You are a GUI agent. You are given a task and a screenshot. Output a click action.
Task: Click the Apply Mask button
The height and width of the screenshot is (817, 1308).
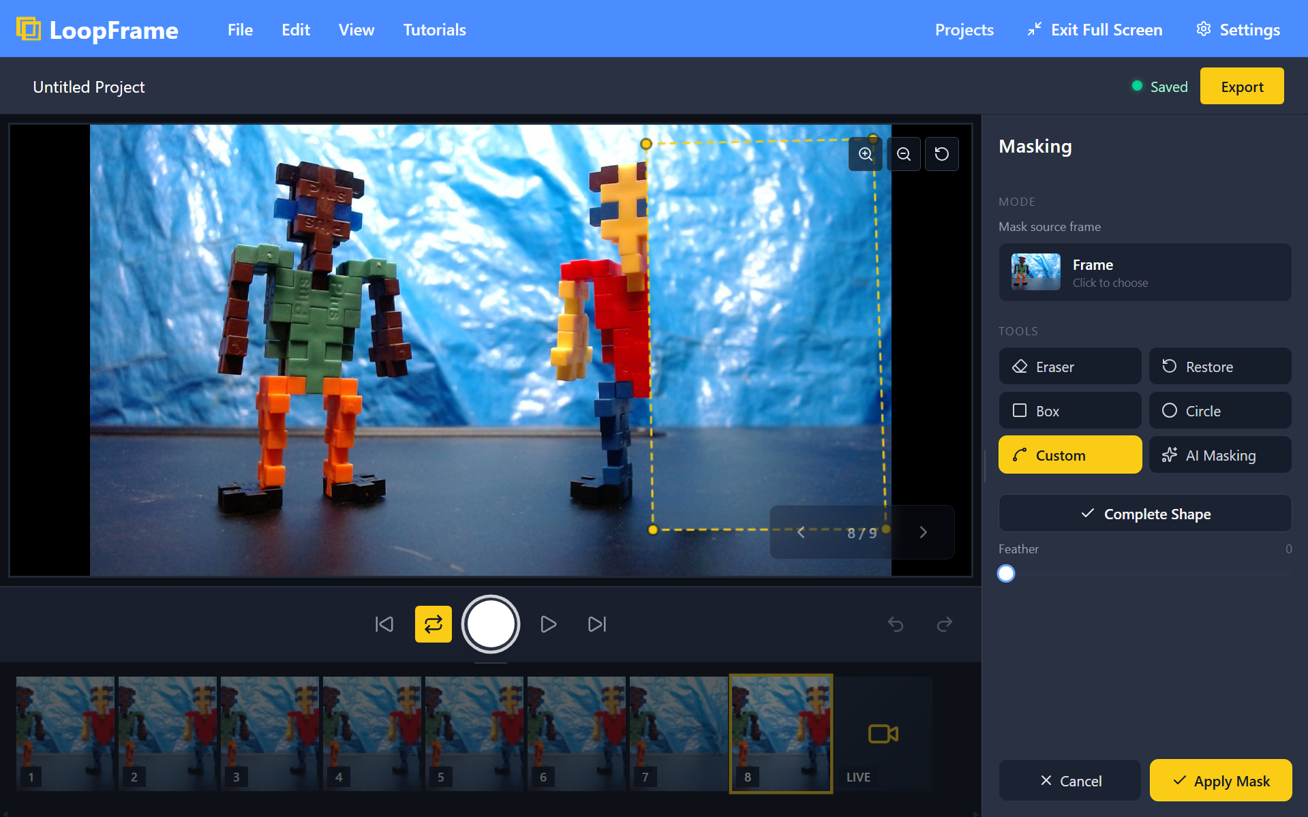click(x=1220, y=781)
